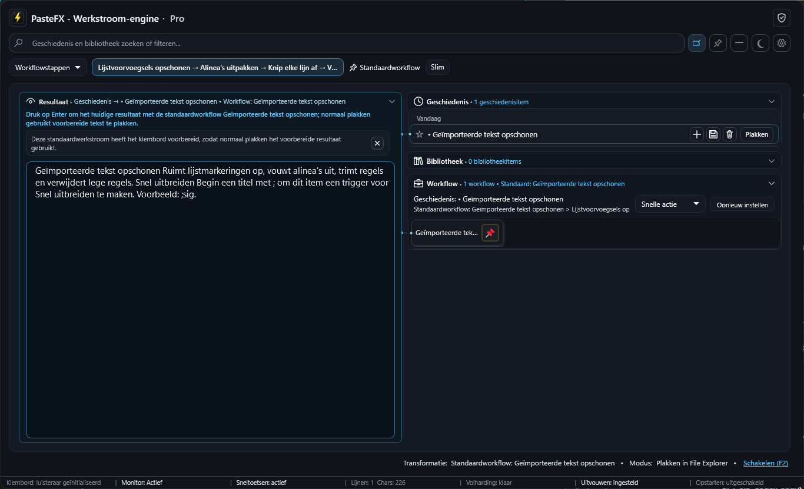
Task: Dismiss the klembord voorbereid notice
Action: tap(377, 143)
